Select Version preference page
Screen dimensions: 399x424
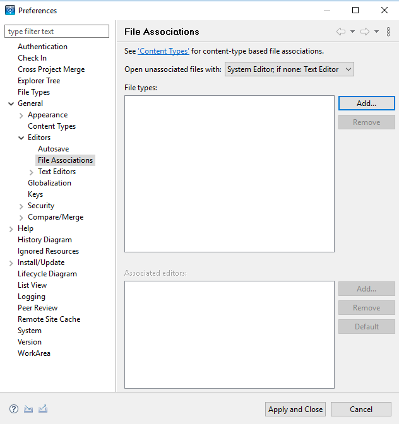coord(30,342)
